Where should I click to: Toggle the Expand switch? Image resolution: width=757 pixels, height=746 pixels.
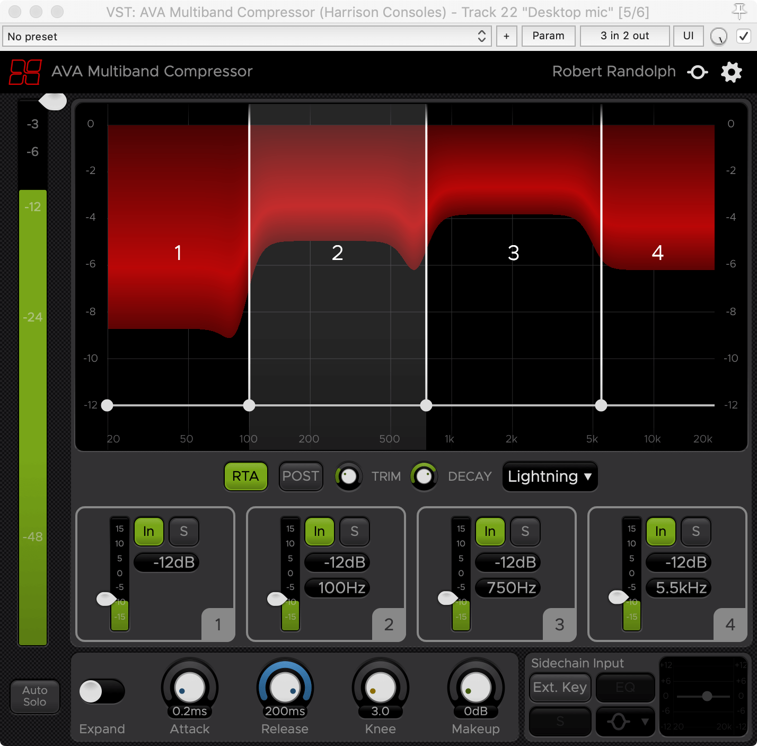(x=101, y=691)
